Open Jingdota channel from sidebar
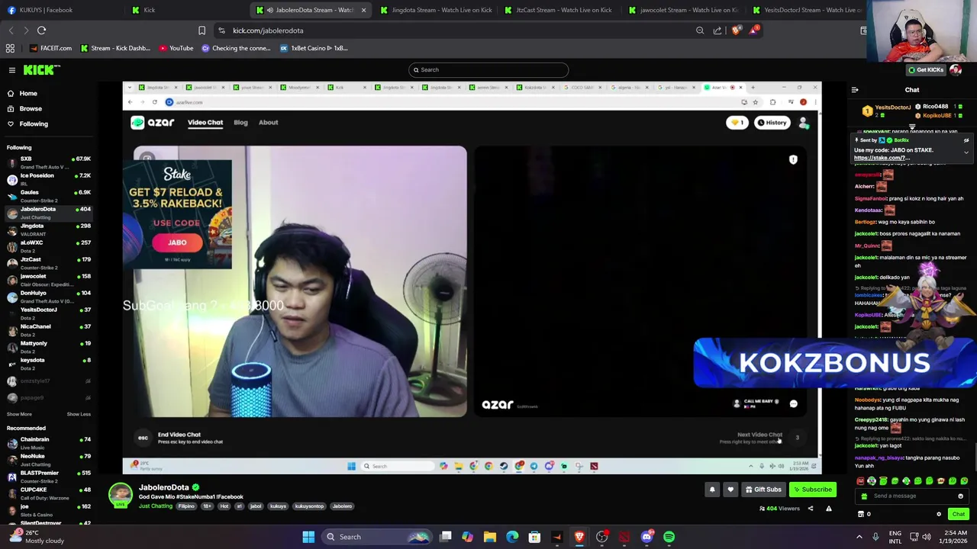The width and height of the screenshot is (977, 549). click(47, 230)
